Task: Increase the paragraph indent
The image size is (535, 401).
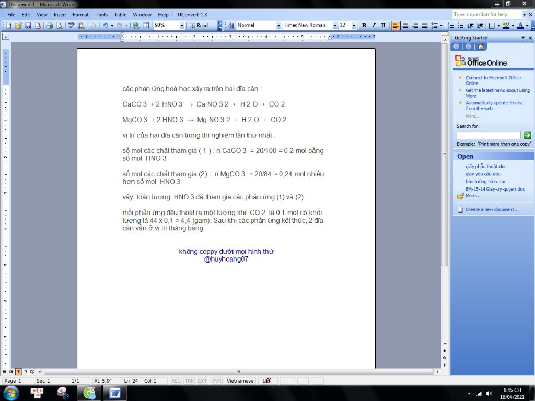Action: (480, 26)
